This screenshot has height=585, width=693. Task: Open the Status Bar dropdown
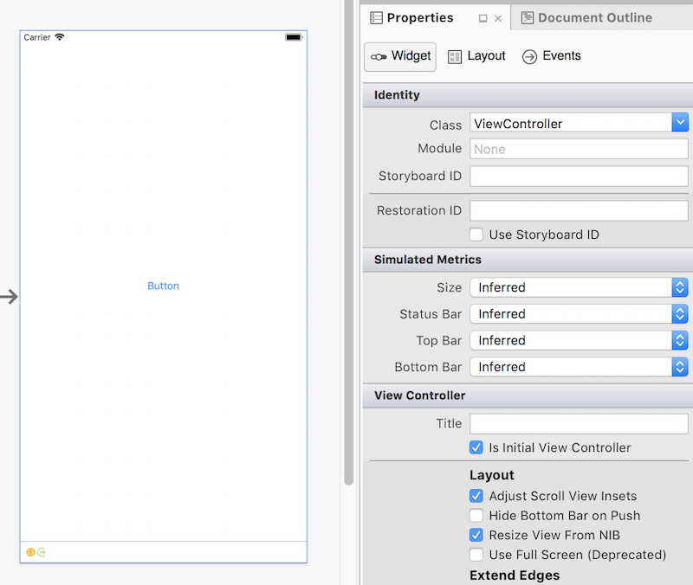679,313
